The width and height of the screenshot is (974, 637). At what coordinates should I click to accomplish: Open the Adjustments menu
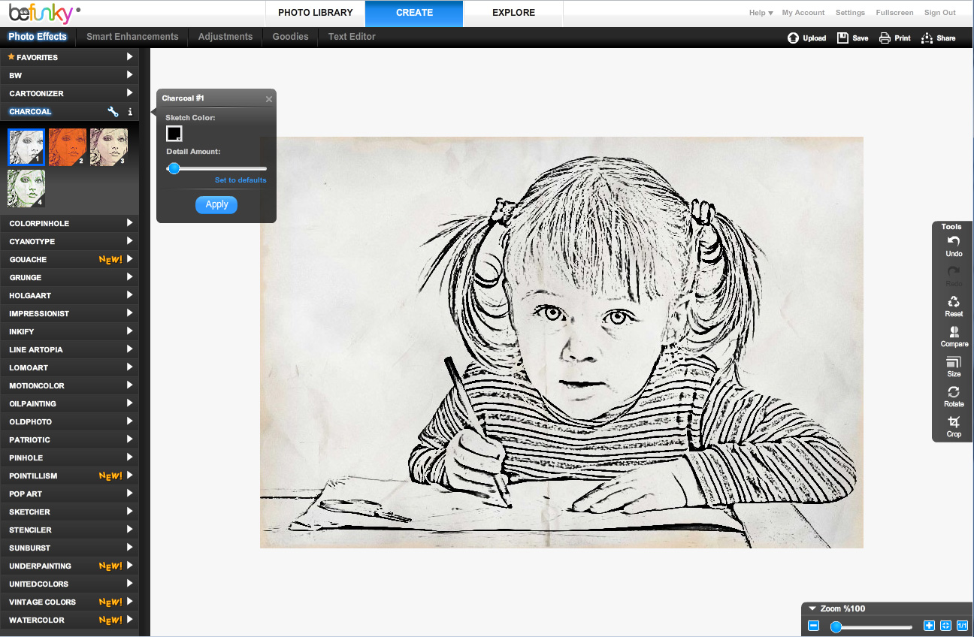tap(225, 36)
